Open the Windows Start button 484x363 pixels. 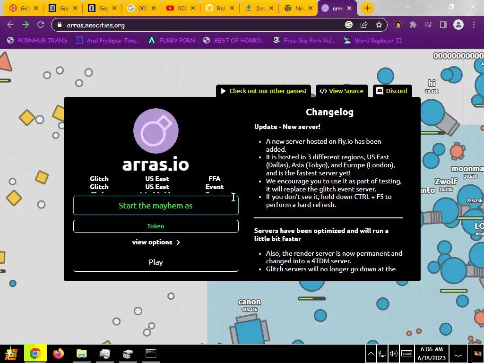[x=11, y=354]
